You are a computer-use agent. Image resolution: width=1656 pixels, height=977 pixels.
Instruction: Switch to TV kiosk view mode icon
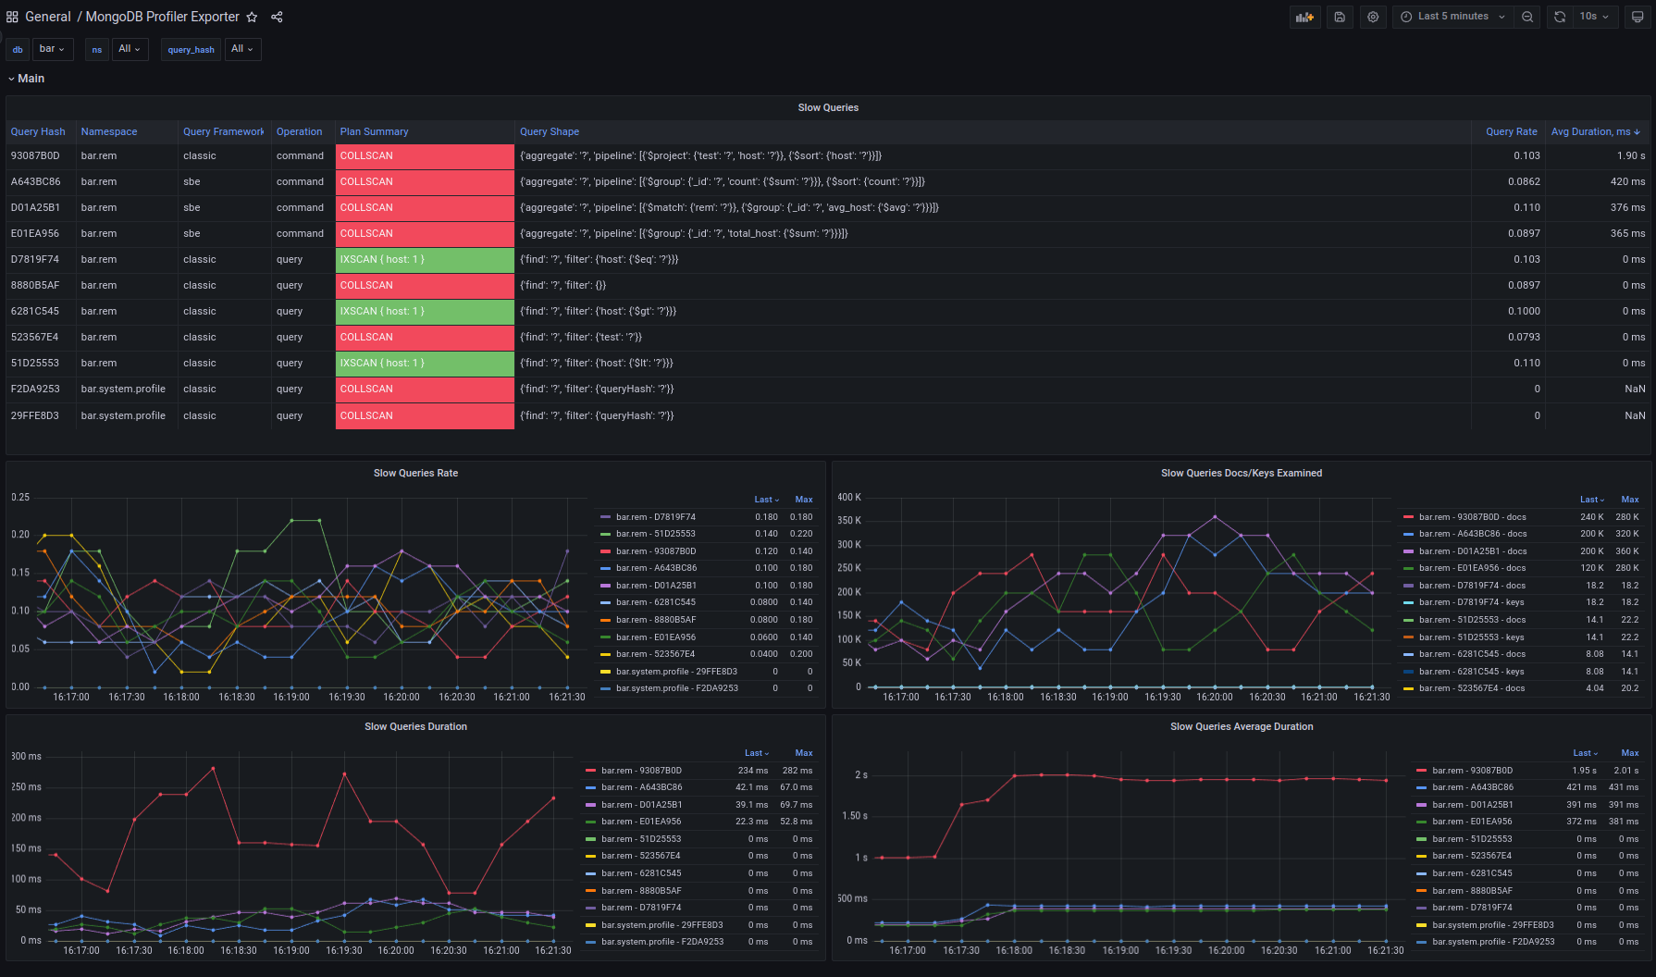tap(1637, 17)
